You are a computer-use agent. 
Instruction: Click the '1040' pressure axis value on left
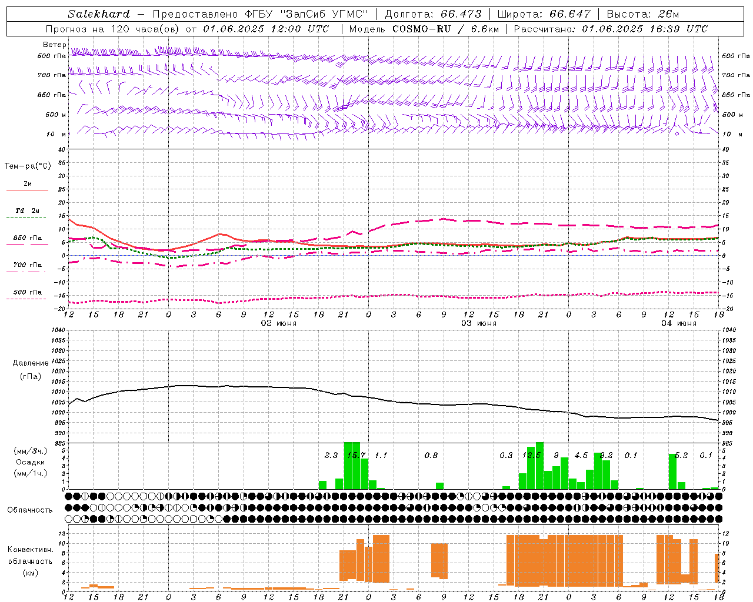pos(58,330)
